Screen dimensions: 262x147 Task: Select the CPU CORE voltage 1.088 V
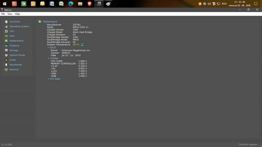83,61
